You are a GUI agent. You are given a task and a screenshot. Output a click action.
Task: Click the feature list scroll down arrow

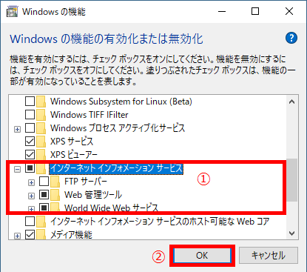click(x=292, y=233)
